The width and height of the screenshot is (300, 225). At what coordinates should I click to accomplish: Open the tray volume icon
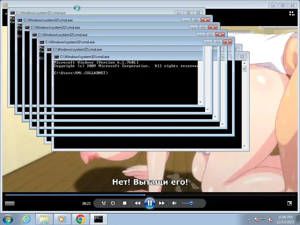(270, 220)
